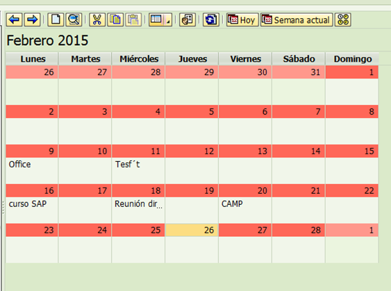Select the Sábado column header

coord(299,59)
